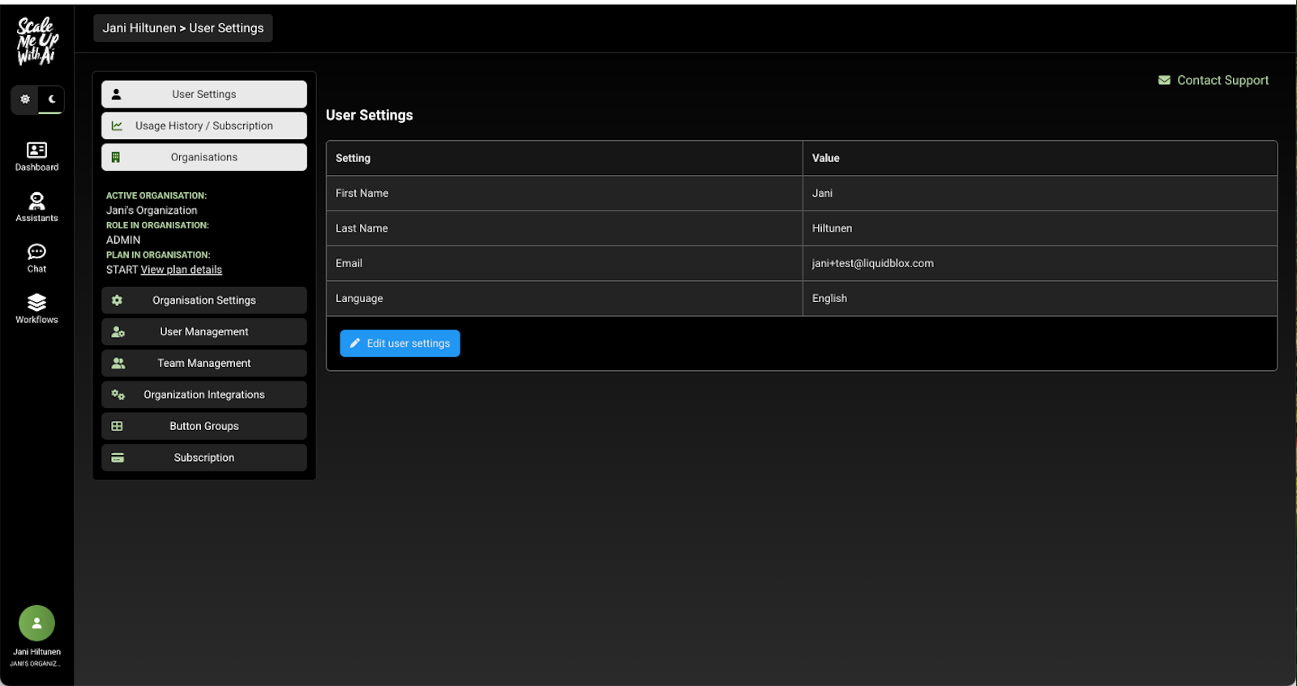Open the Assistants icon in sidebar
This screenshot has height=686, width=1297.
36,201
